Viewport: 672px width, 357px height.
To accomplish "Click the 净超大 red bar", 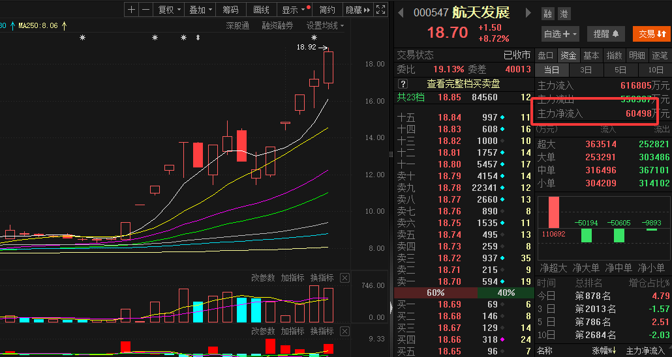I will (x=554, y=212).
